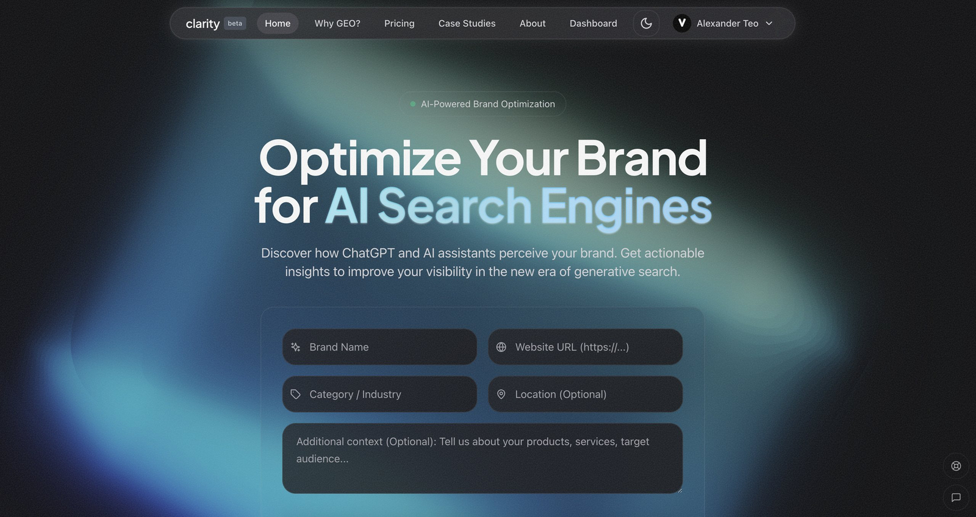Open the Dashboard
Screen dimensions: 976x517
coord(593,23)
